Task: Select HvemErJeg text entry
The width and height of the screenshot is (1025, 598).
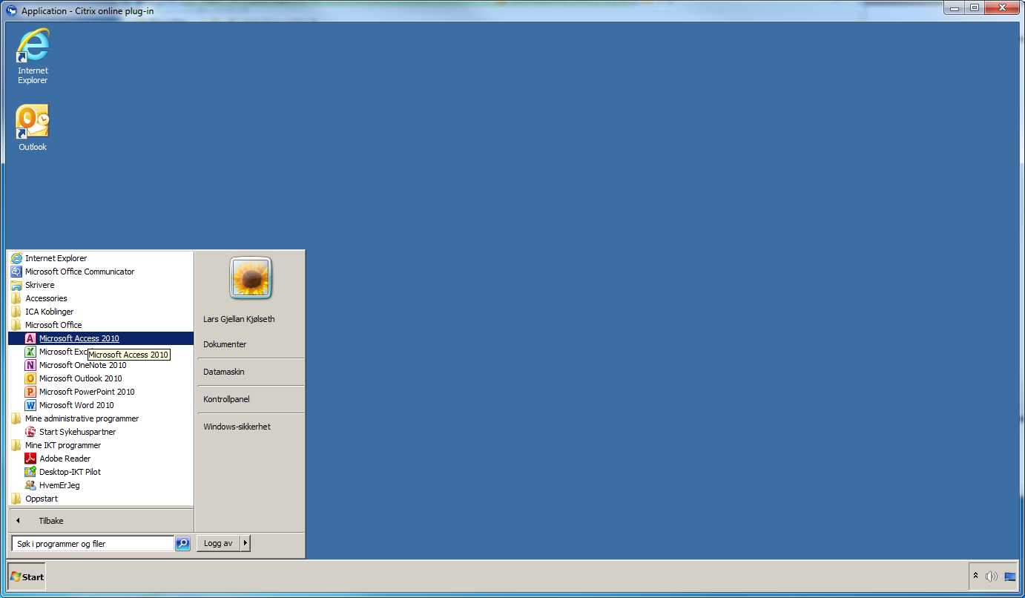Action: (x=59, y=485)
